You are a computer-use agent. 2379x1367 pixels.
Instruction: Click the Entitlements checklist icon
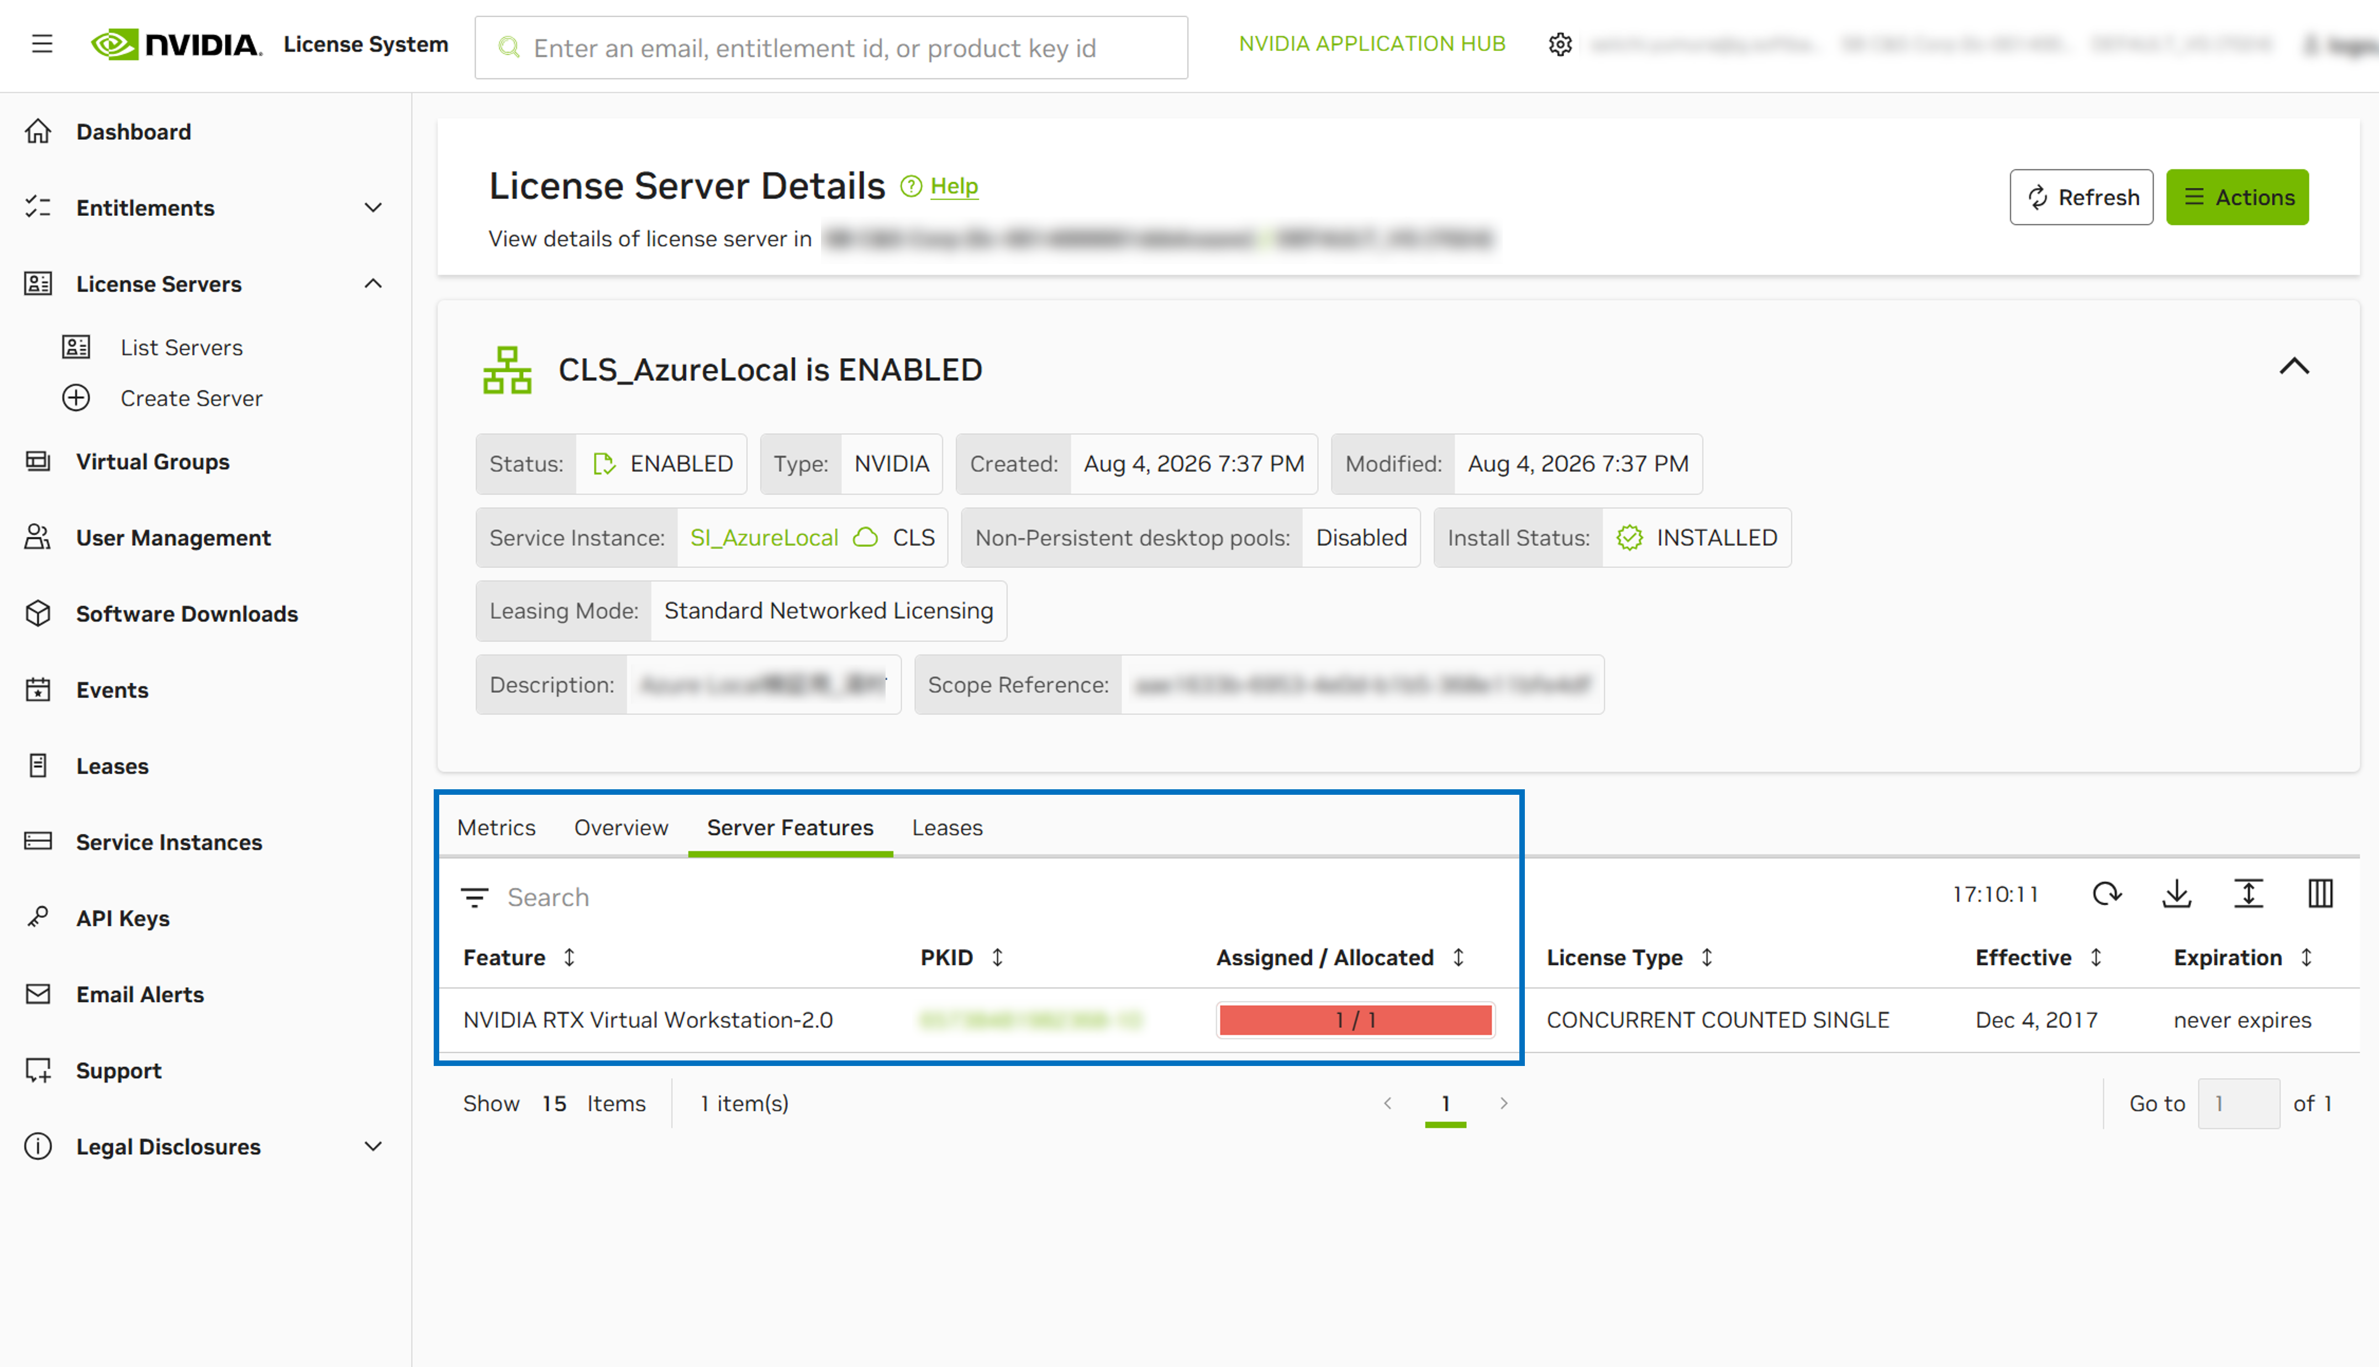(x=39, y=208)
